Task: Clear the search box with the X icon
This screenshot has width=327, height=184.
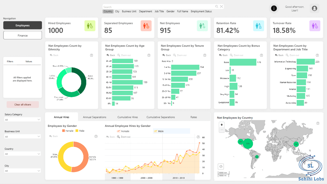Action: pos(221,7)
